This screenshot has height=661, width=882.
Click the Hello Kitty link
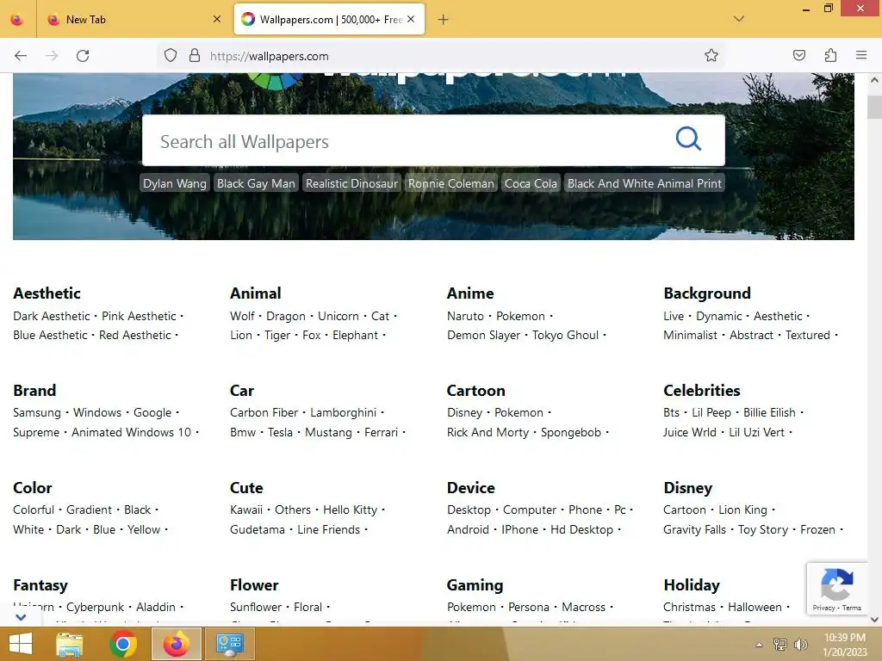click(x=350, y=510)
